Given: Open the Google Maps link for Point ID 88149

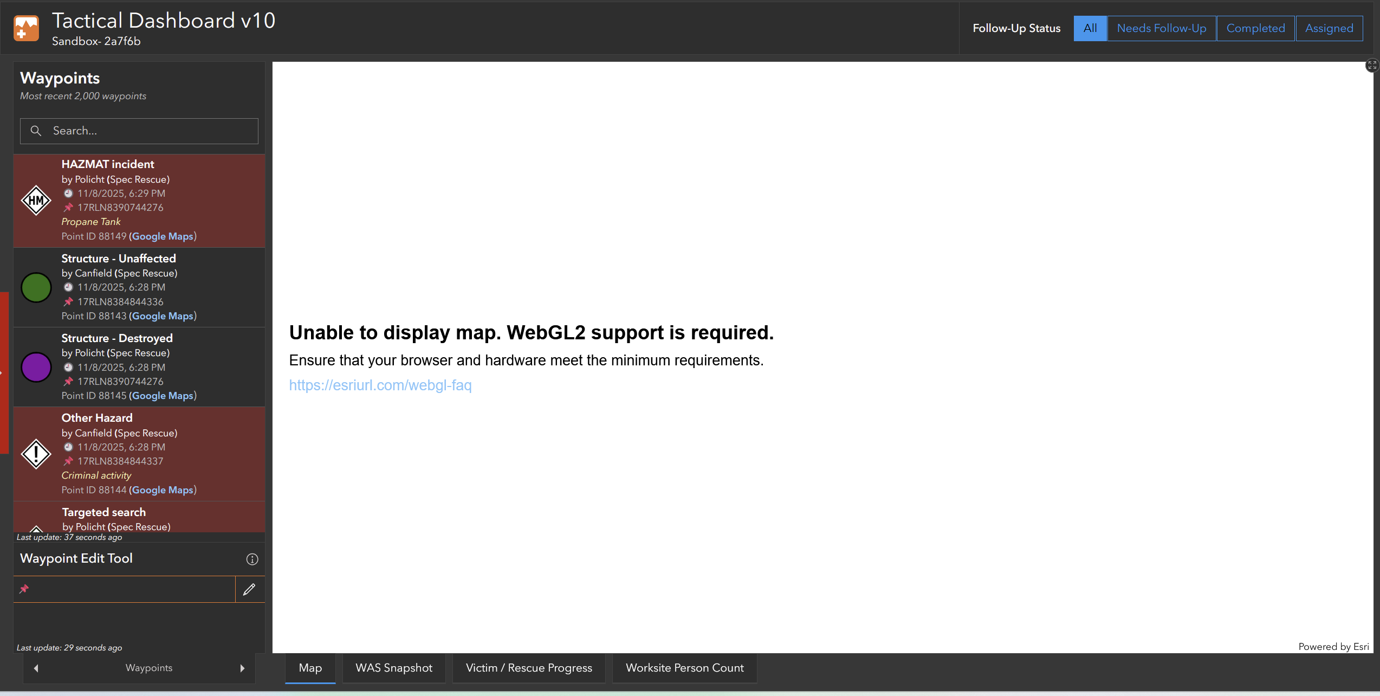Looking at the screenshot, I should 161,236.
